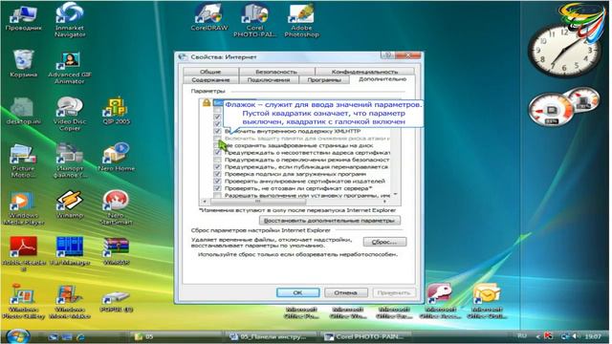Toggle 'Проверять аннулирование сертификатов издателей'

pos(218,181)
